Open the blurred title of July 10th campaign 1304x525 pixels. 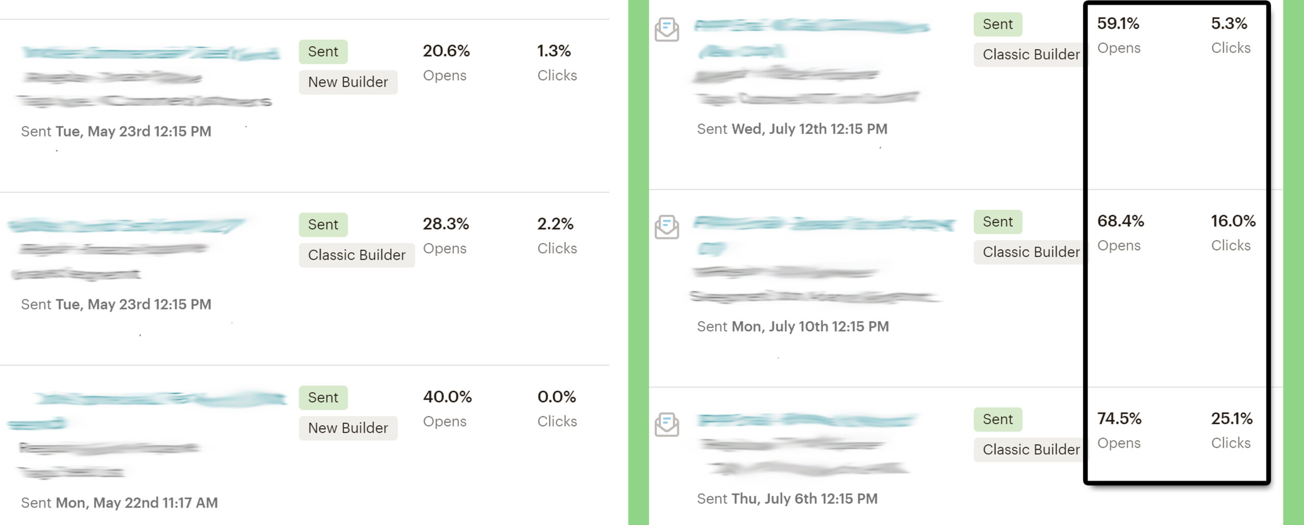(824, 235)
